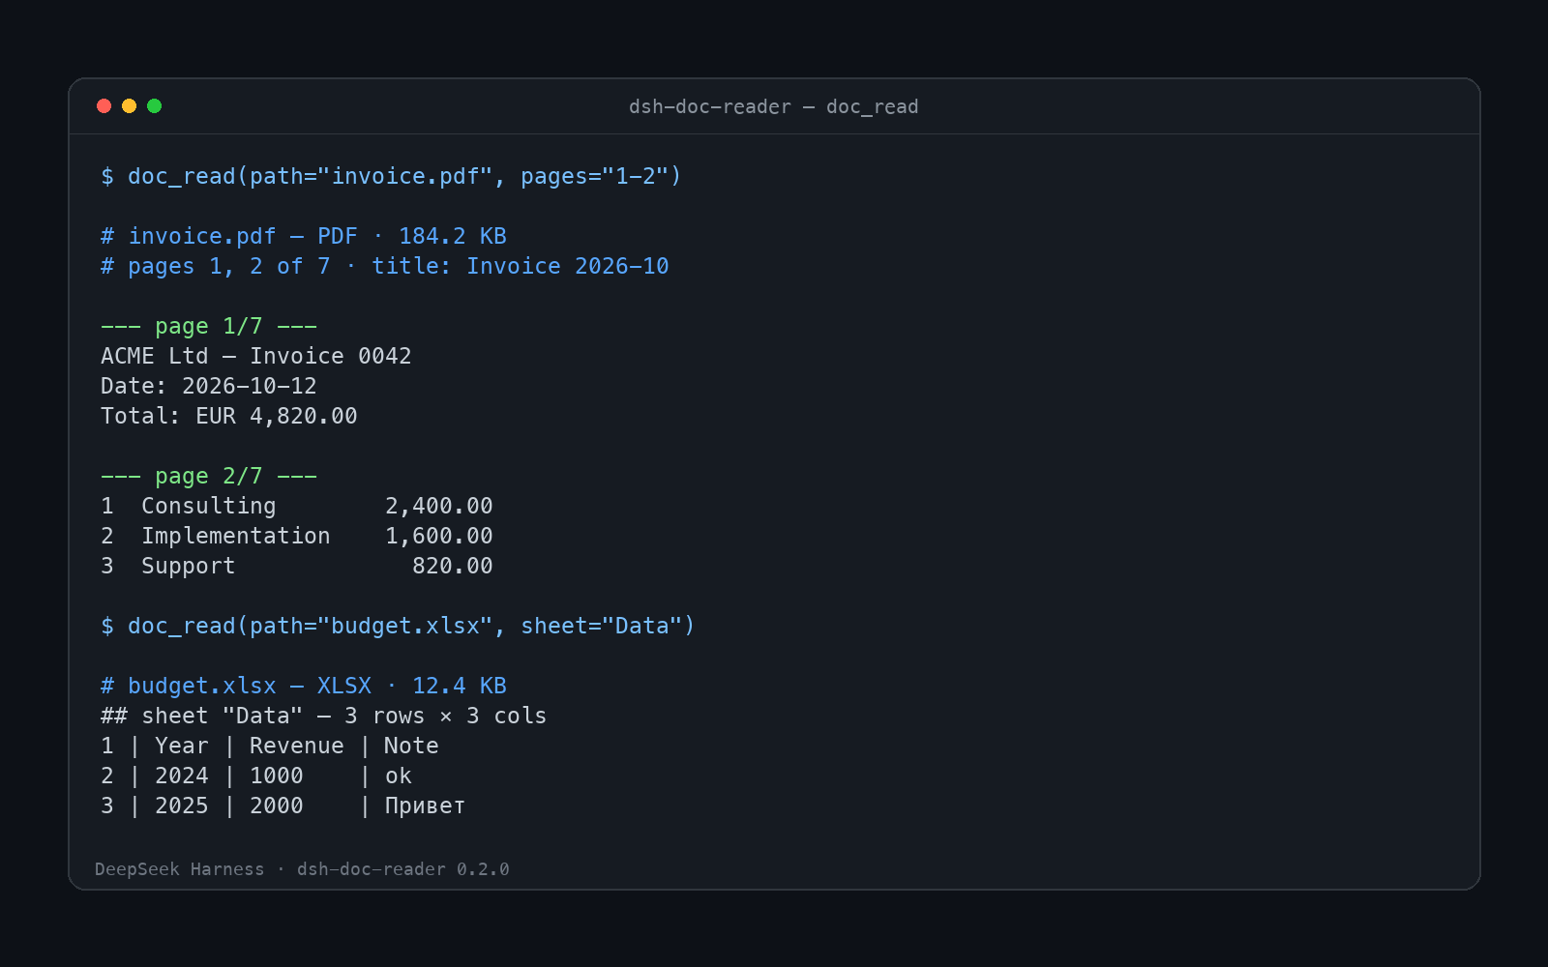Screen dimensions: 1548x967
Task: Click the '2024 | 1000 | ok' row
Action: 256,776
